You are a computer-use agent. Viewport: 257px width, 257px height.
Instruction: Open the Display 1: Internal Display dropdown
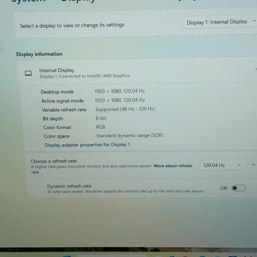pos(221,22)
